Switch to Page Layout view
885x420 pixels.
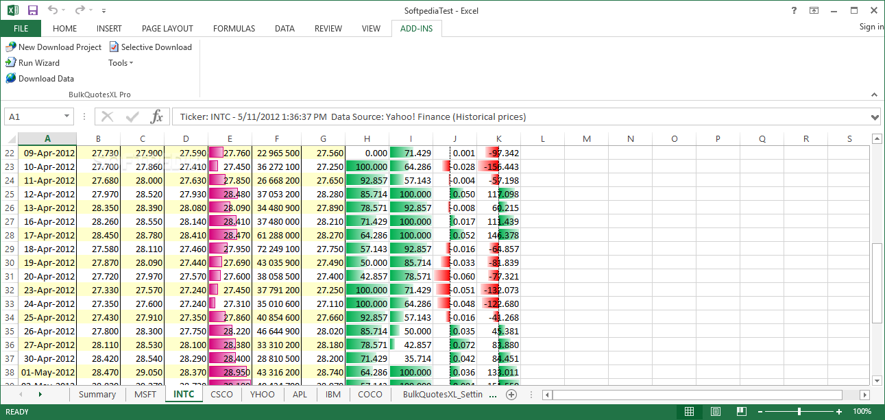click(x=714, y=412)
